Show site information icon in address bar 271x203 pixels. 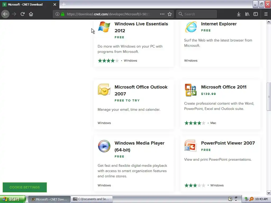point(57,14)
